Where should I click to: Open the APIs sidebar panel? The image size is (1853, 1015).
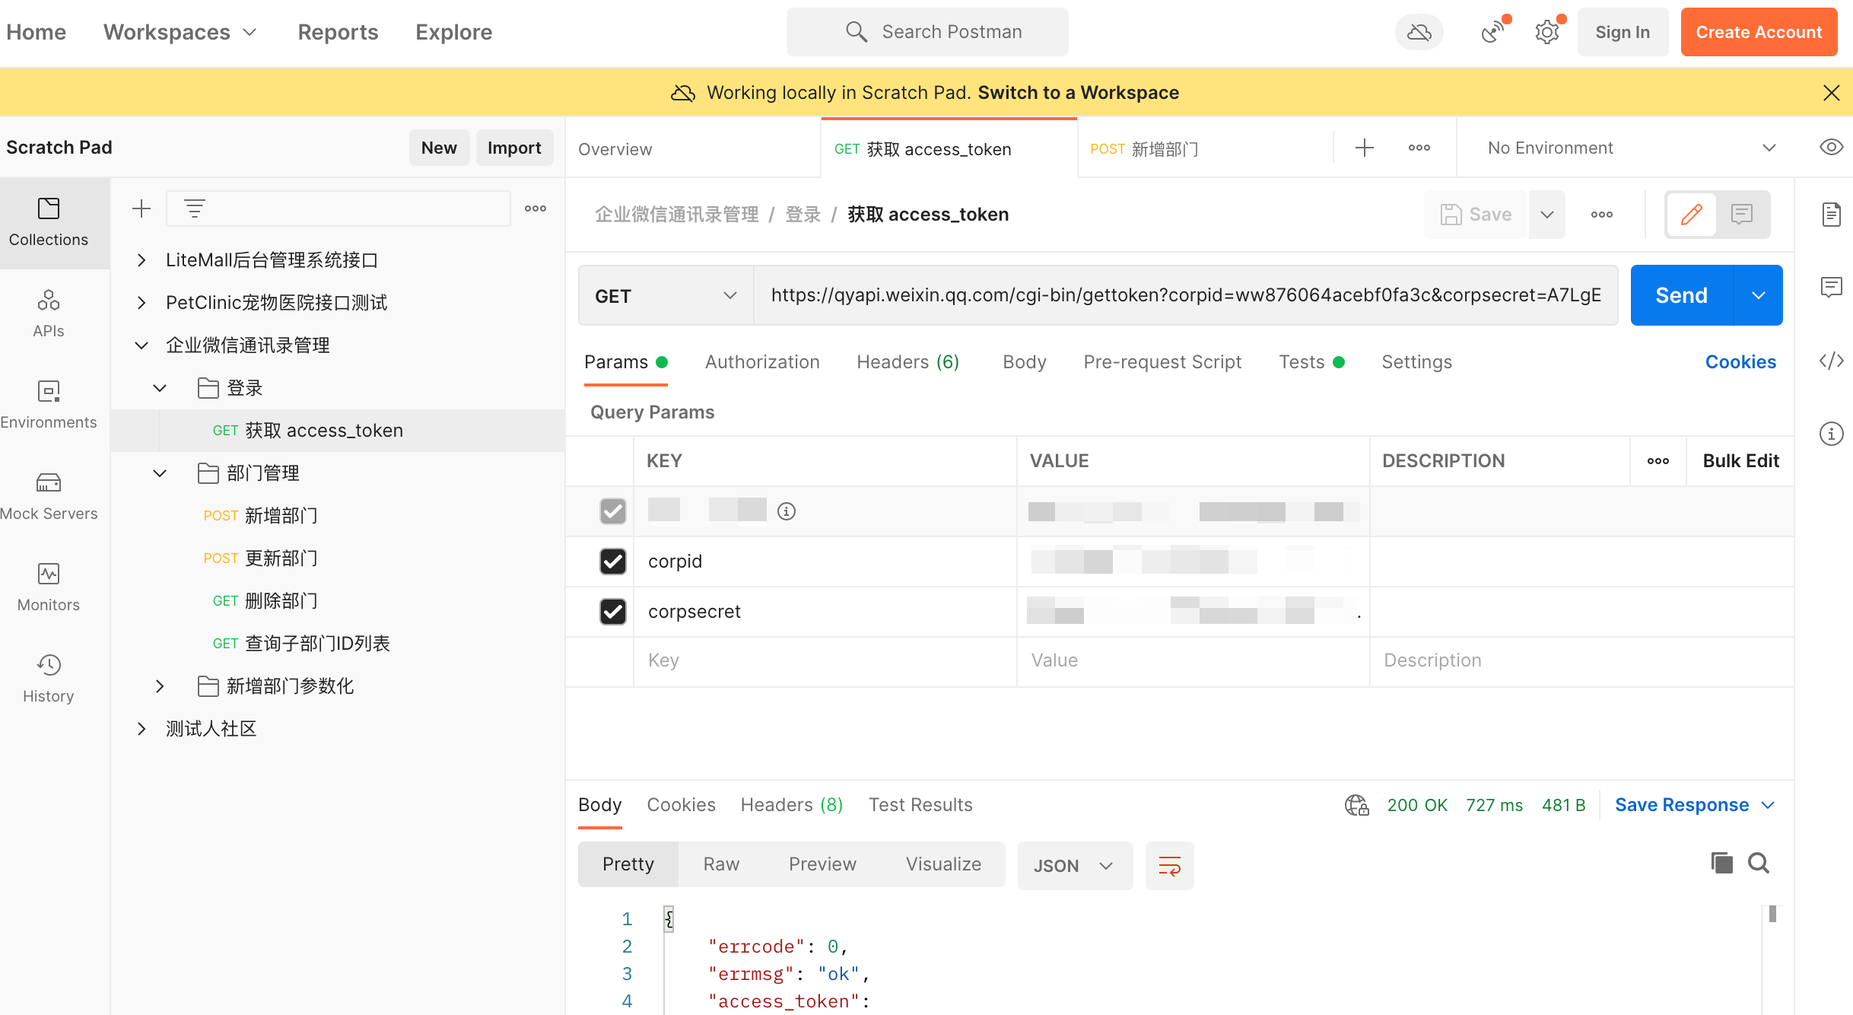point(49,314)
